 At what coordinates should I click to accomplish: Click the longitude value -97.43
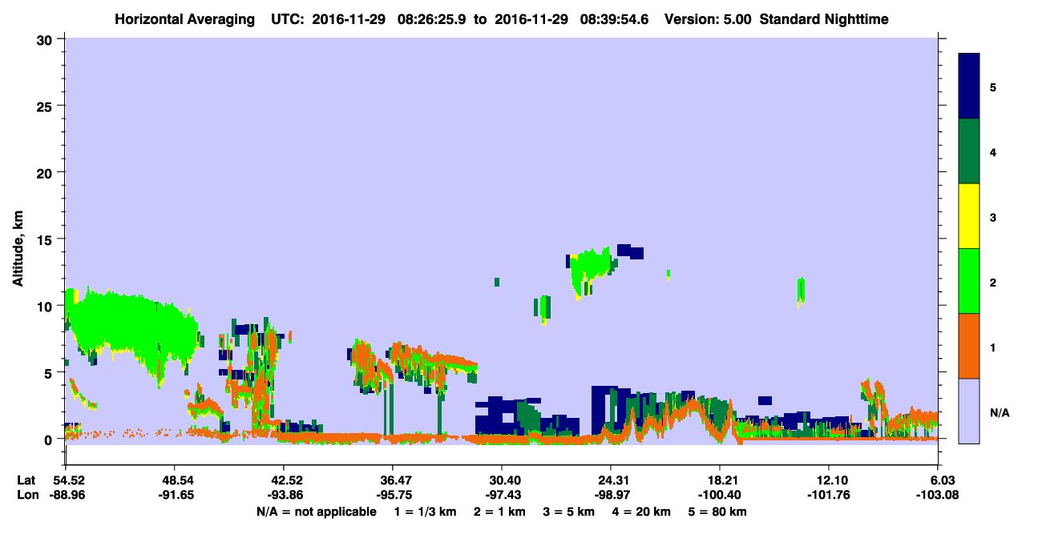pyautogui.click(x=502, y=496)
